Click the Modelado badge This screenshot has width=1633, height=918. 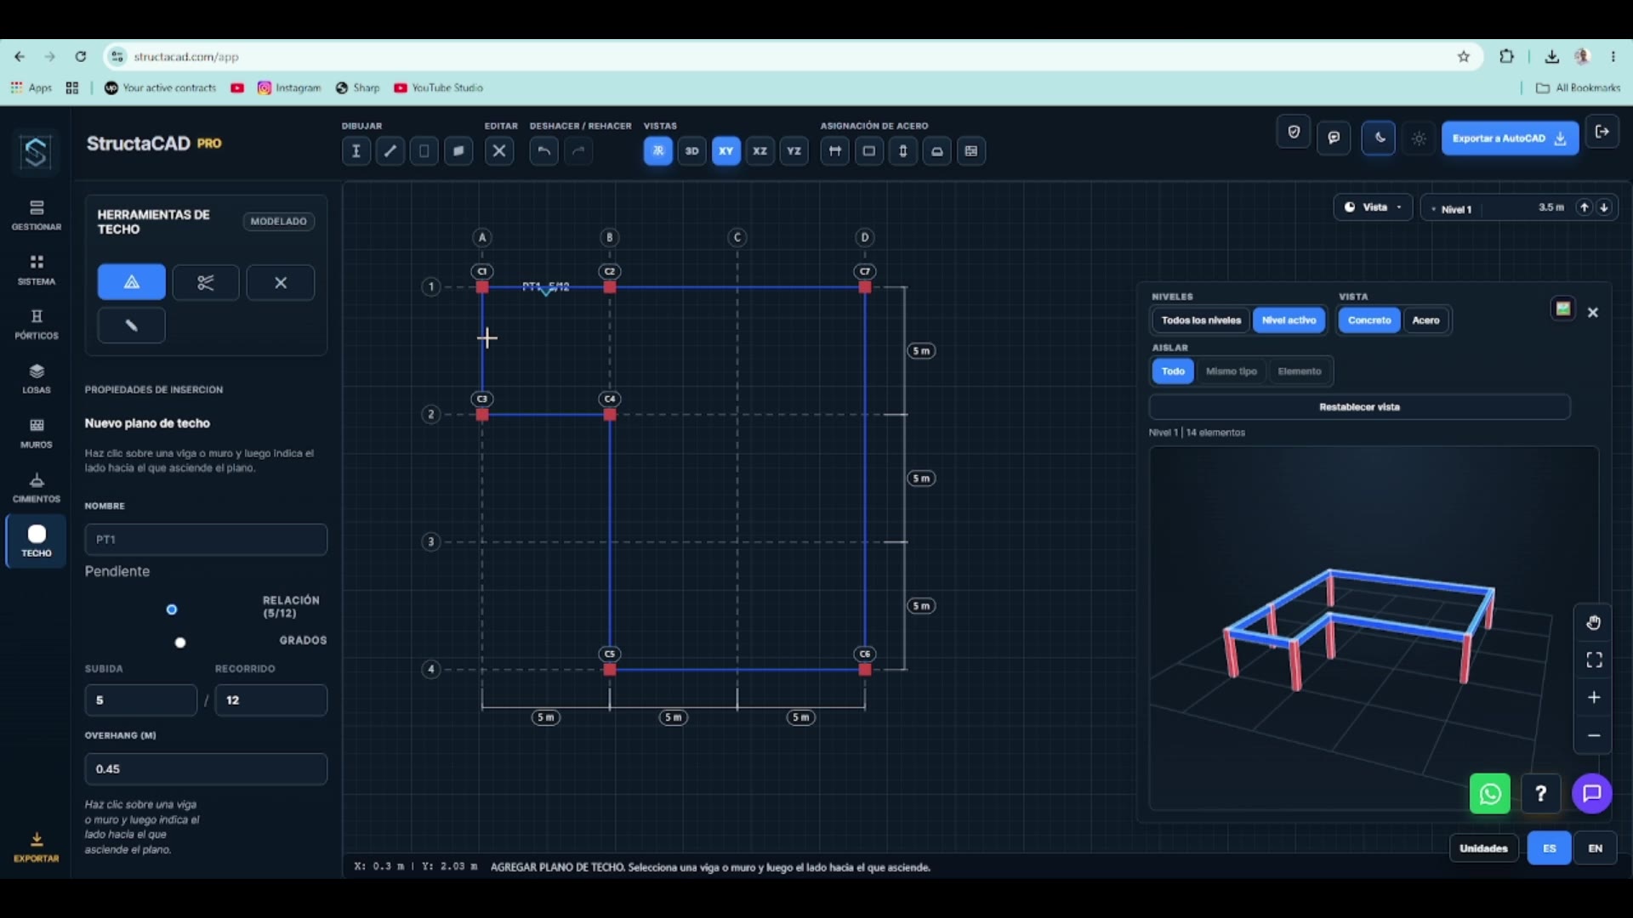[279, 221]
